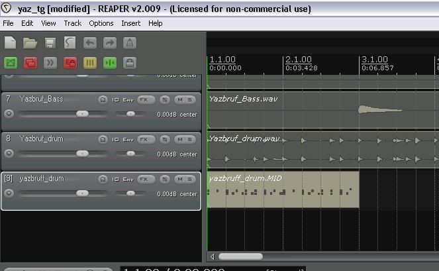
Task: Click the New Project toolbar icon
Action: point(11,43)
